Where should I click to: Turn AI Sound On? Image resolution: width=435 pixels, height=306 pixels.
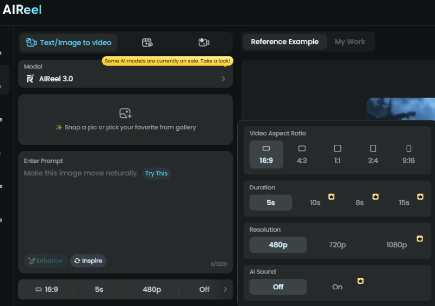click(x=337, y=287)
